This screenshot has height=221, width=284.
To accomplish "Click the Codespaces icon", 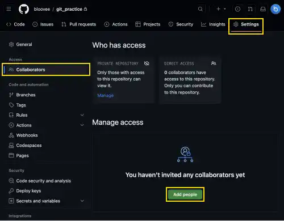I will tap(11, 145).
